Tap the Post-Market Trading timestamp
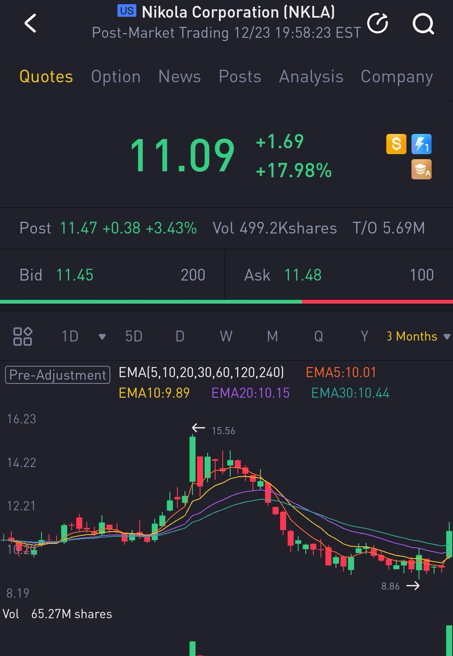 [x=226, y=33]
